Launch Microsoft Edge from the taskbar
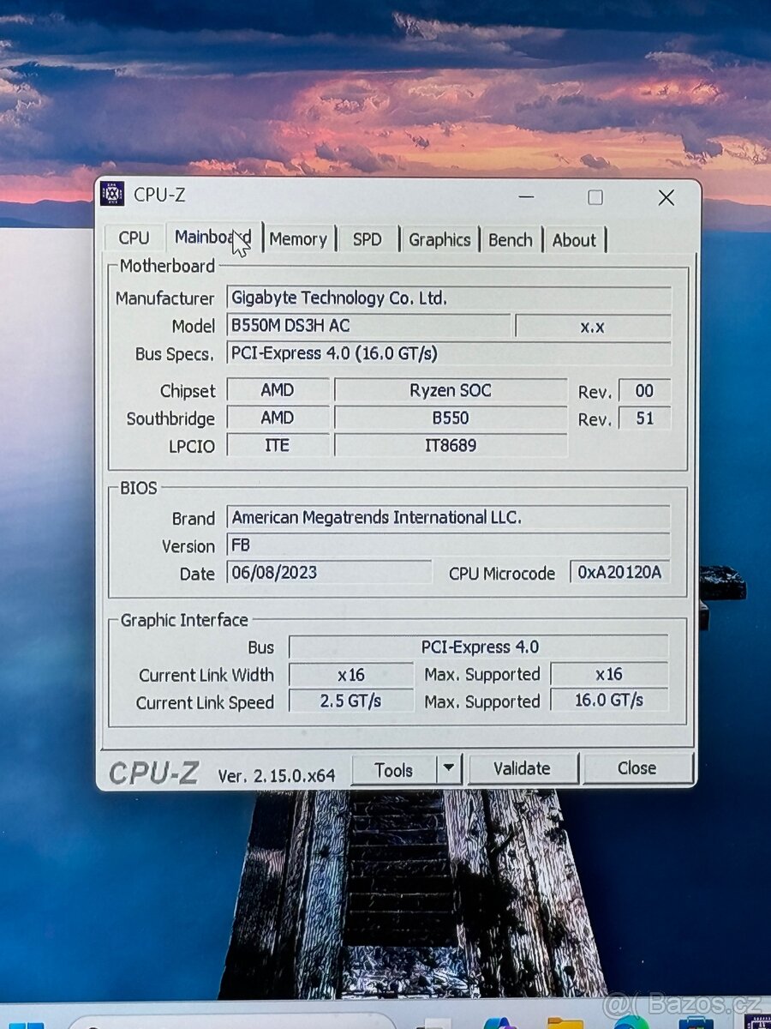This screenshot has height=1029, width=771. (x=630, y=1026)
